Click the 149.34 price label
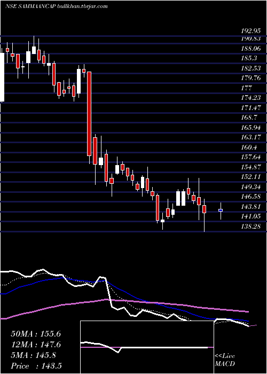The image size is (267, 374). [251, 187]
